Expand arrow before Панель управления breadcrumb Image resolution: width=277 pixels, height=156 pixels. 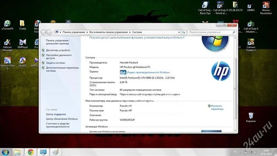[x=60, y=32]
